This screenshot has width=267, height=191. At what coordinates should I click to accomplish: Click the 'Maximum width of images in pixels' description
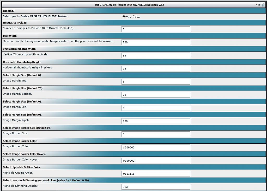pyautogui.click(x=58, y=41)
